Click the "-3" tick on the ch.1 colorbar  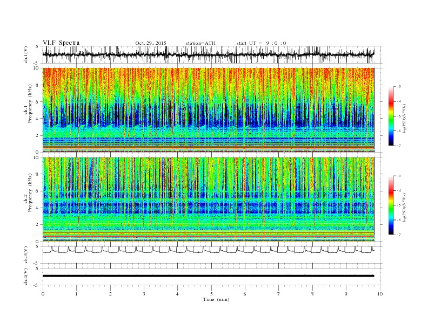[x=399, y=87]
